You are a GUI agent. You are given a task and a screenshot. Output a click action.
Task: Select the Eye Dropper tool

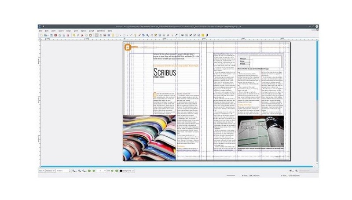[x=176, y=35]
